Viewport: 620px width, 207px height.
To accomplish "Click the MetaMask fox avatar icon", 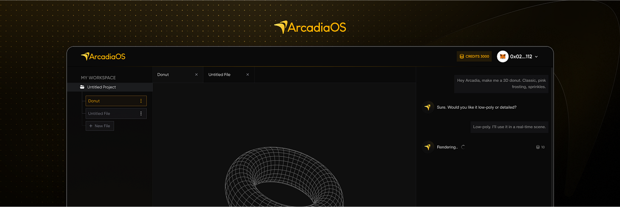I will (x=503, y=56).
